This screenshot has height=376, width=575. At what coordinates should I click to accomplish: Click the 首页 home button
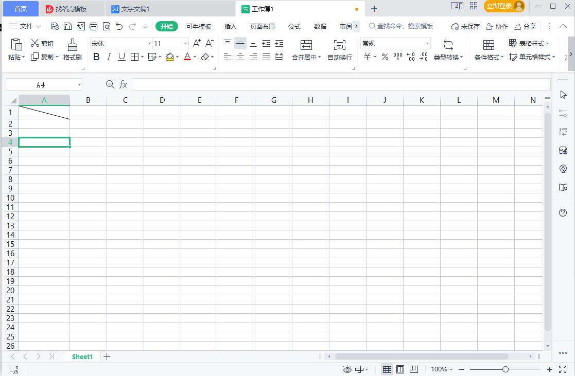21,9
